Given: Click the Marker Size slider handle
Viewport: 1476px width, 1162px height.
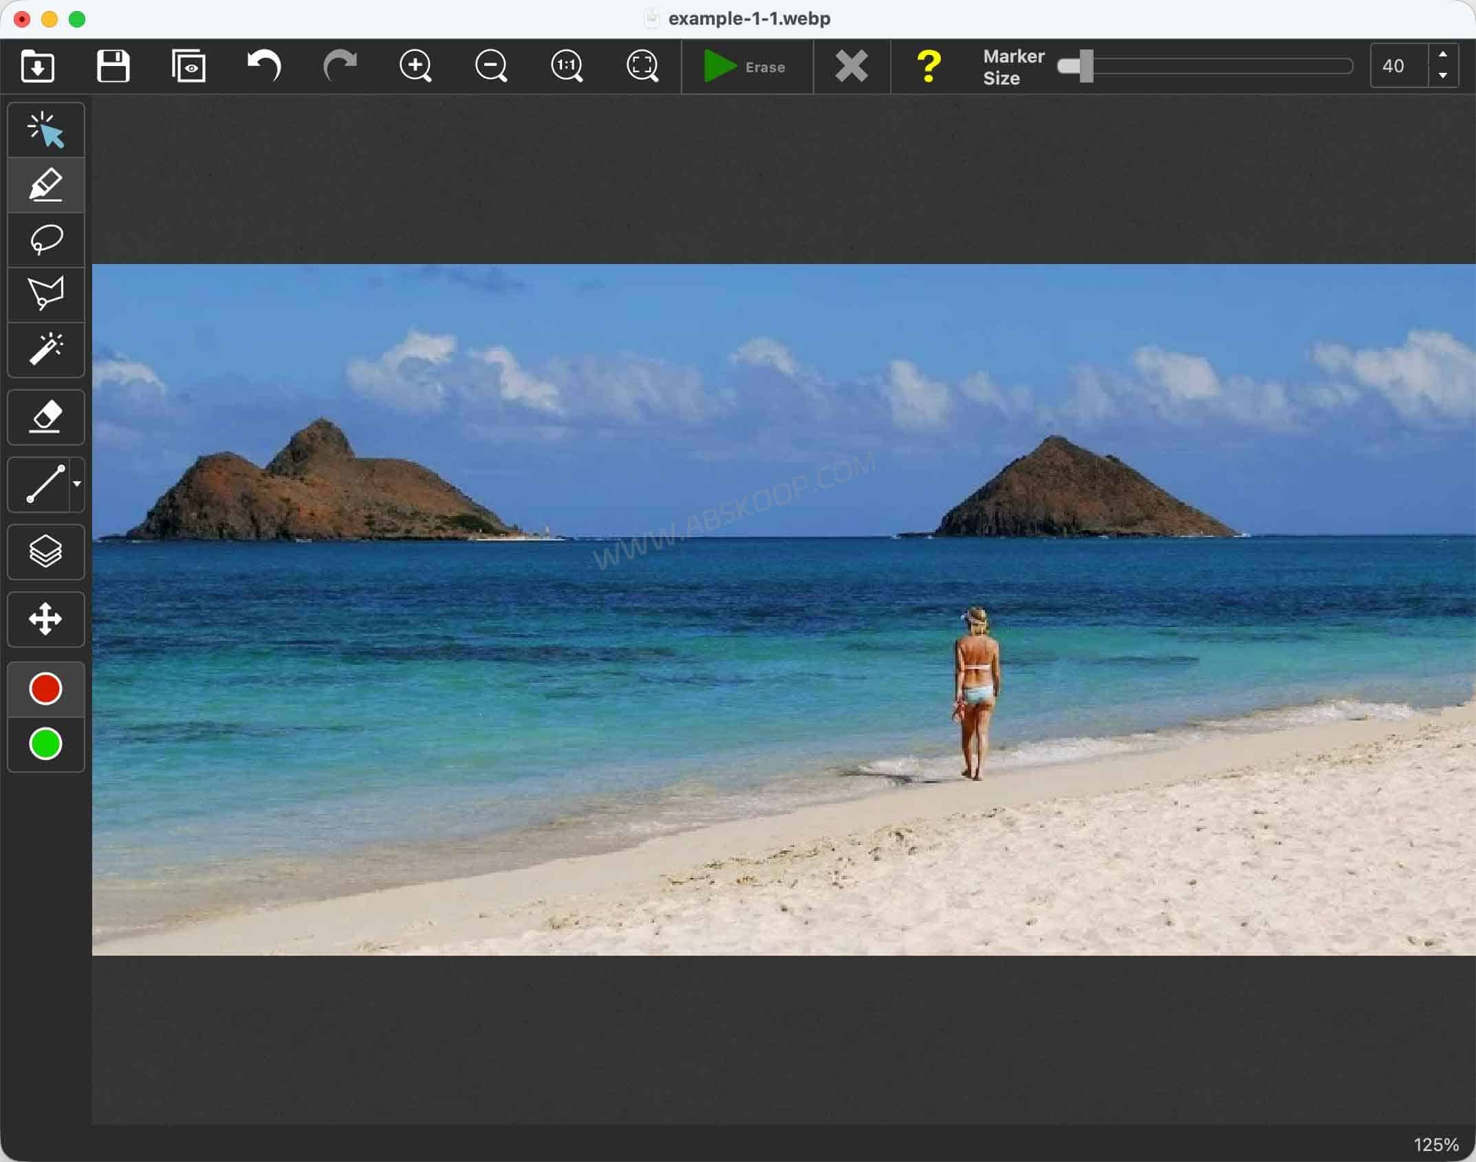Looking at the screenshot, I should coord(1086,66).
